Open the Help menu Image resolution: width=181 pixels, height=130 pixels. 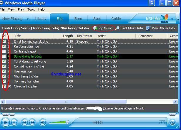coord(41,9)
